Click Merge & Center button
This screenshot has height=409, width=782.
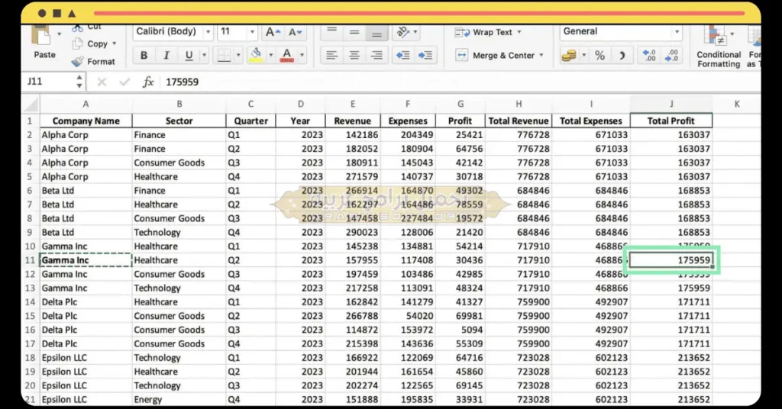[x=495, y=55]
